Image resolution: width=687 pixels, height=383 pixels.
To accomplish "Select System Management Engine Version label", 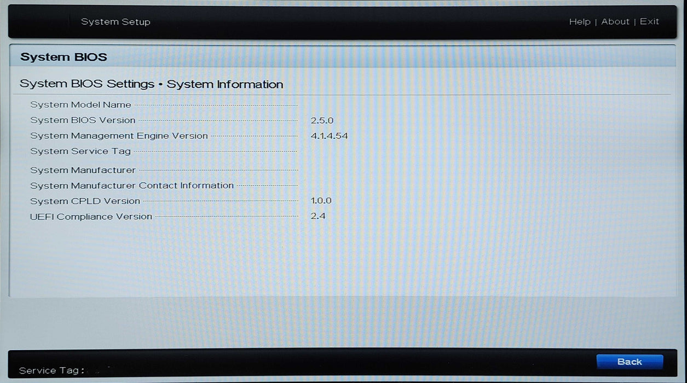I will (x=119, y=136).
